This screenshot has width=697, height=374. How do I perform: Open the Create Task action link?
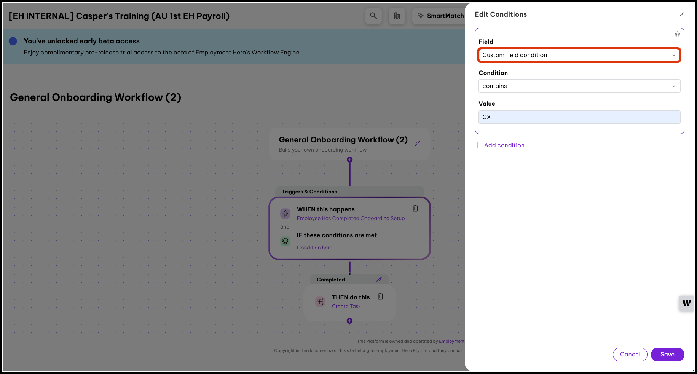click(x=346, y=307)
